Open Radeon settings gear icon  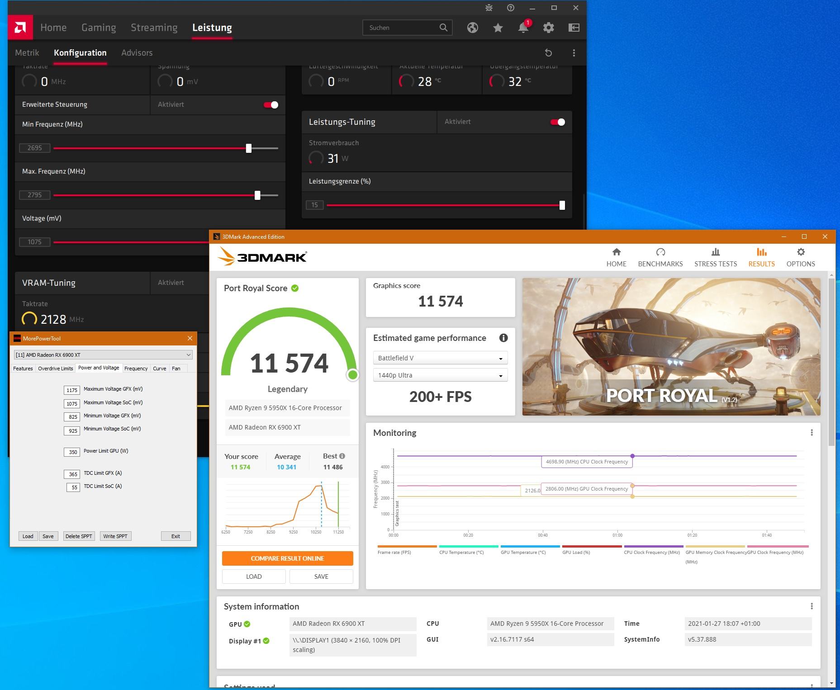point(549,28)
